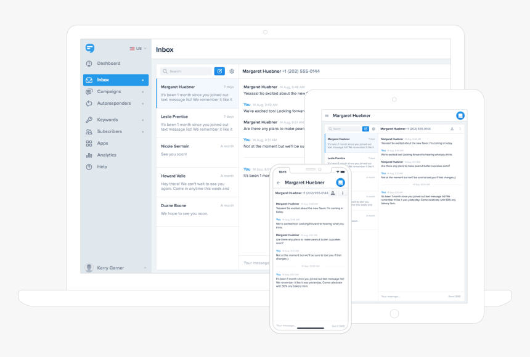The height and width of the screenshot is (357, 530).
Task: Click the inbox Search field
Action: click(186, 71)
